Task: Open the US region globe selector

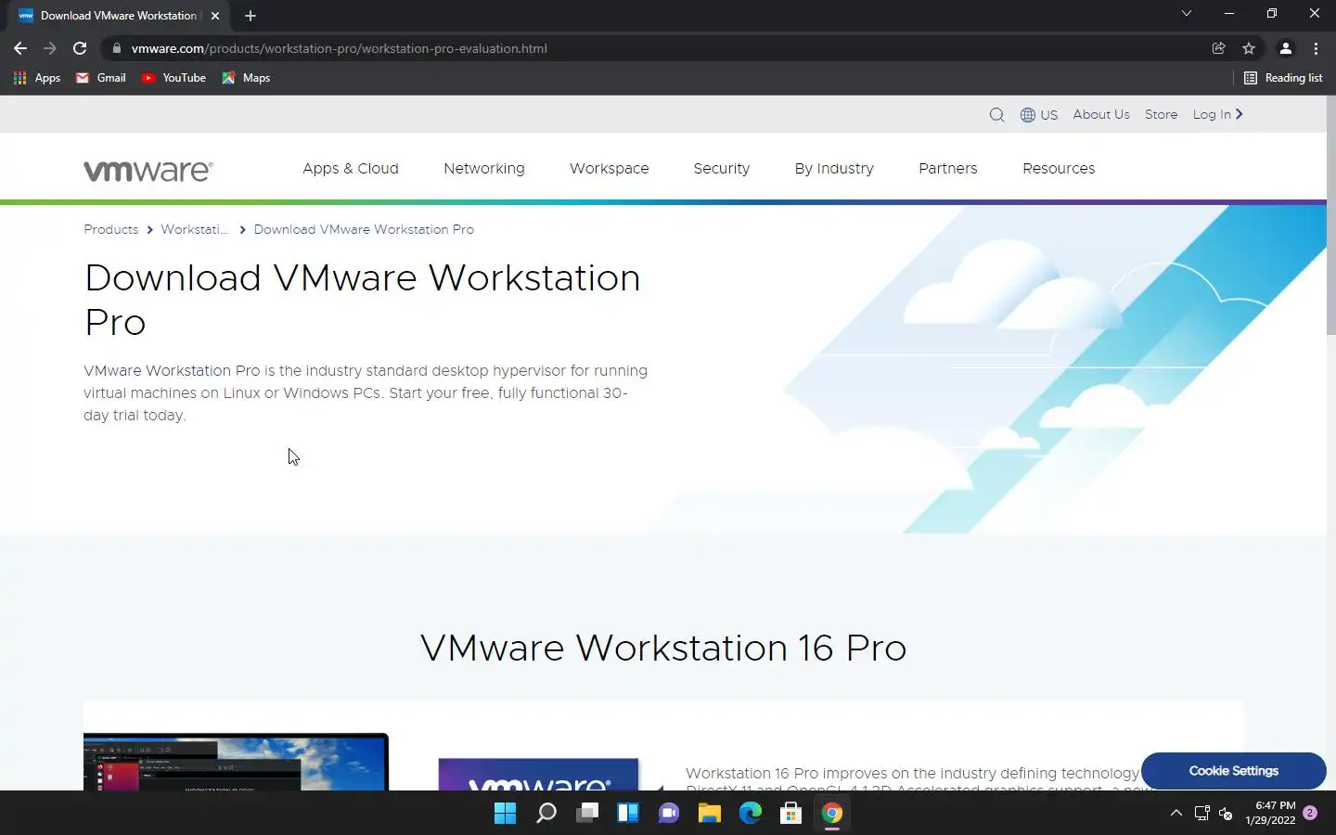Action: click(x=1039, y=115)
